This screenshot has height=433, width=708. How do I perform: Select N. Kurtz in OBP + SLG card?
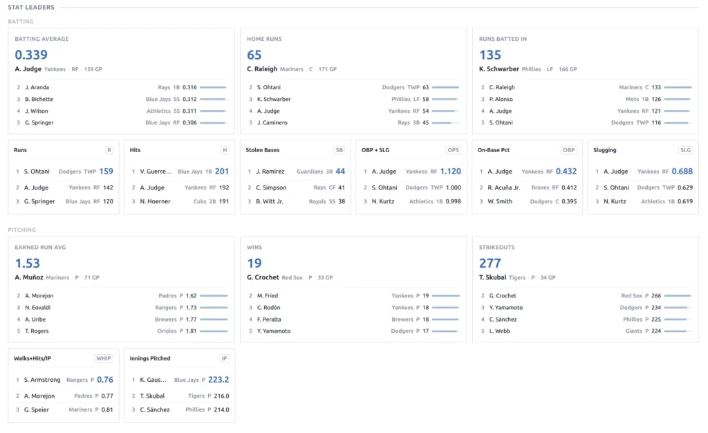pyautogui.click(x=383, y=201)
